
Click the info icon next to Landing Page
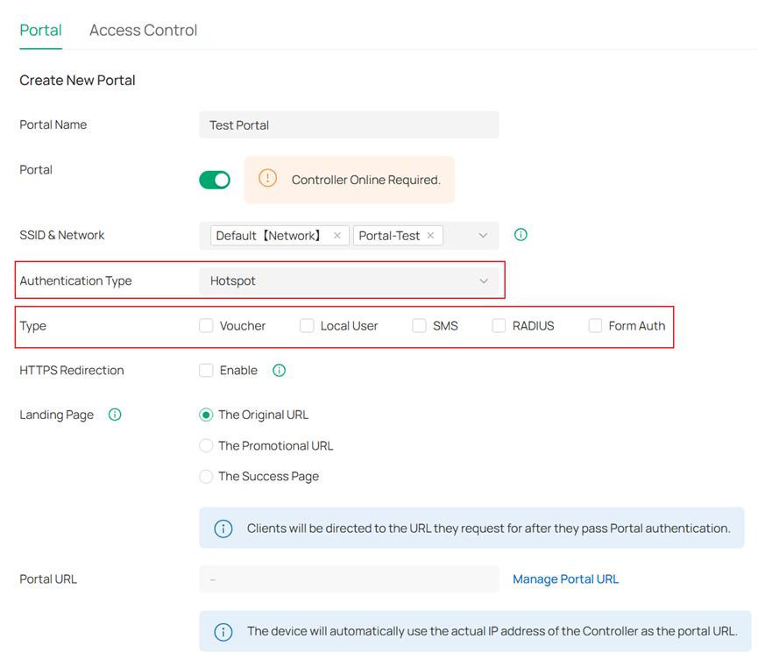[x=115, y=415]
